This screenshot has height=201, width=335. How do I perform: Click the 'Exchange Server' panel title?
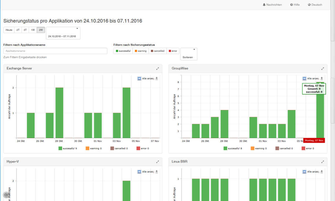[19, 68]
